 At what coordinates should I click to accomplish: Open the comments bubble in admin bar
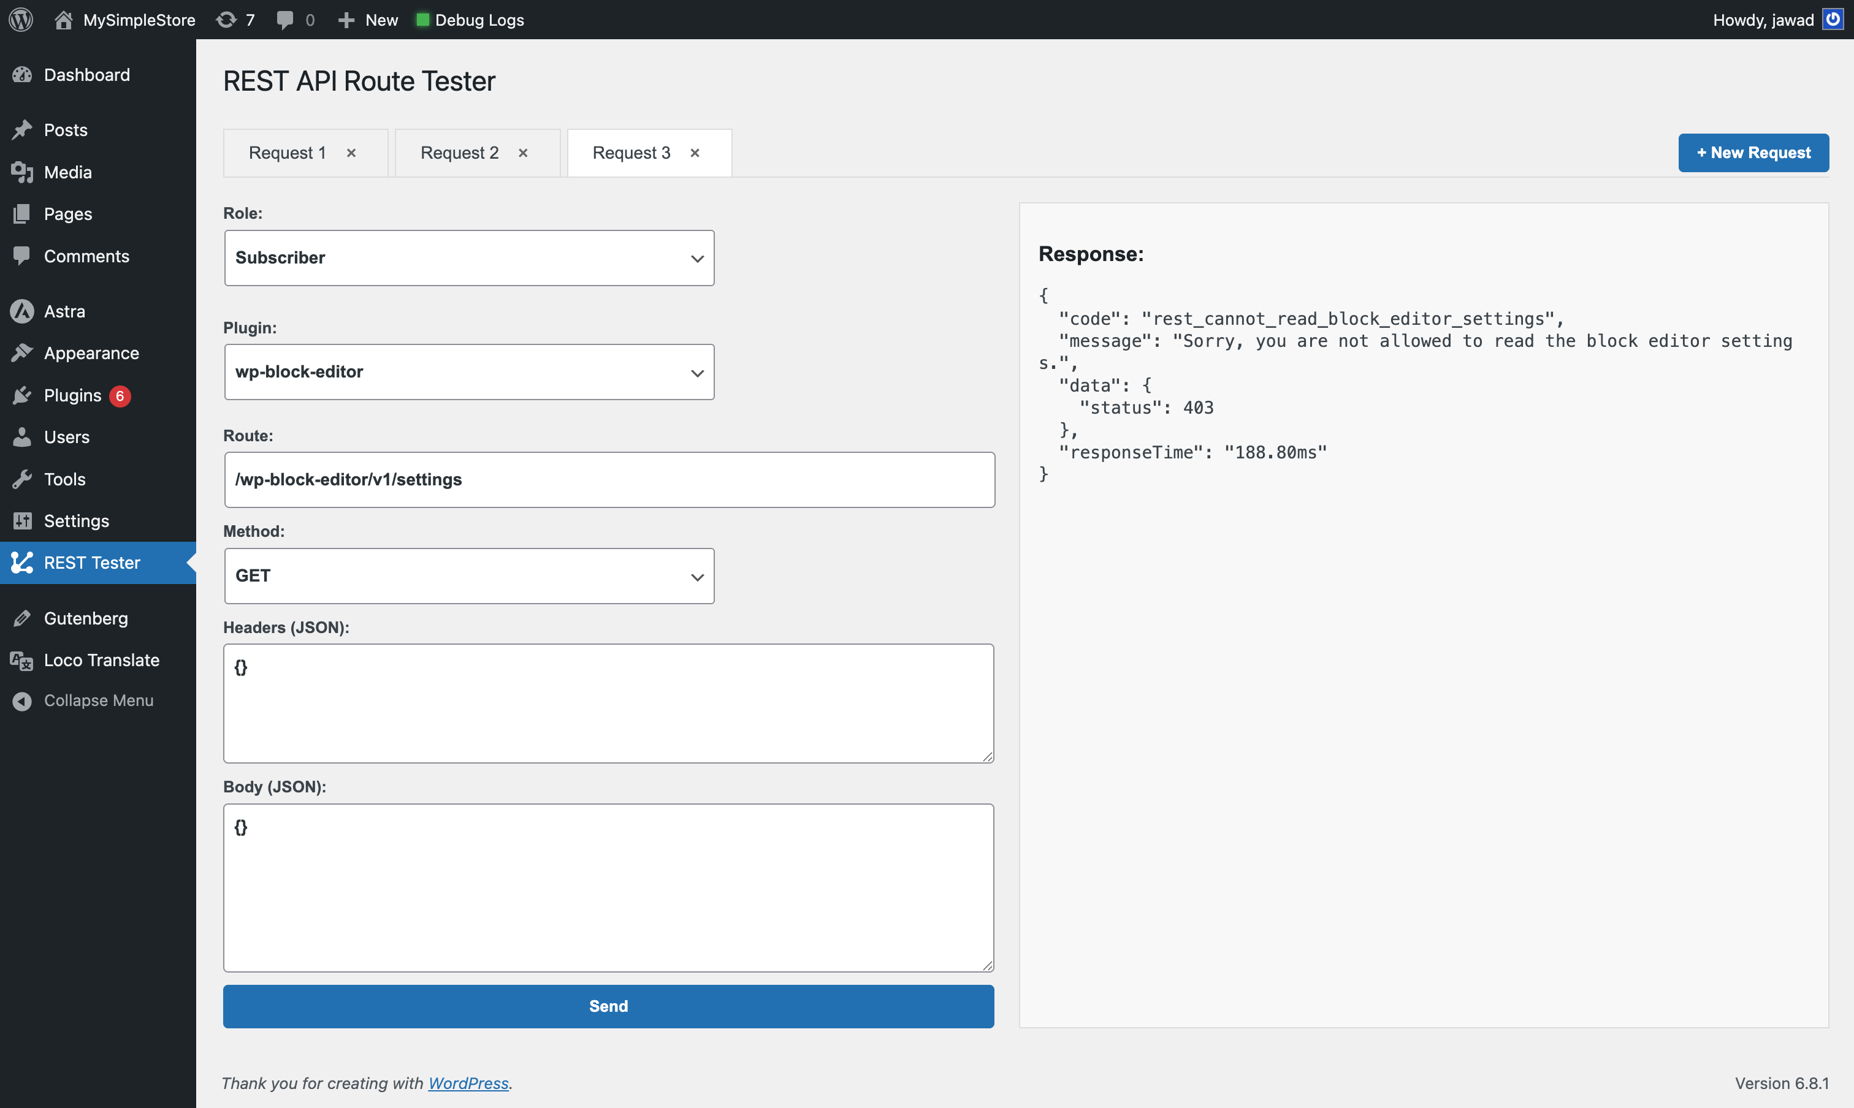tap(284, 20)
